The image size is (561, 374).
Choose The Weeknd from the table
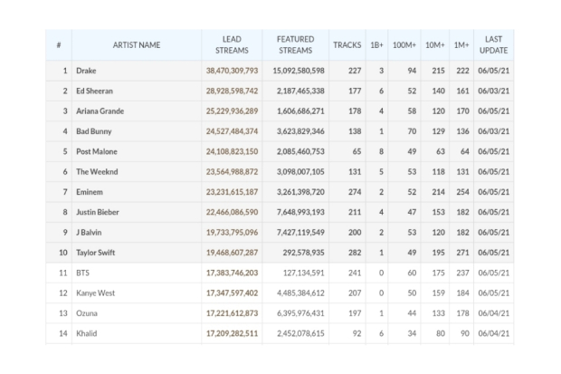pos(97,171)
